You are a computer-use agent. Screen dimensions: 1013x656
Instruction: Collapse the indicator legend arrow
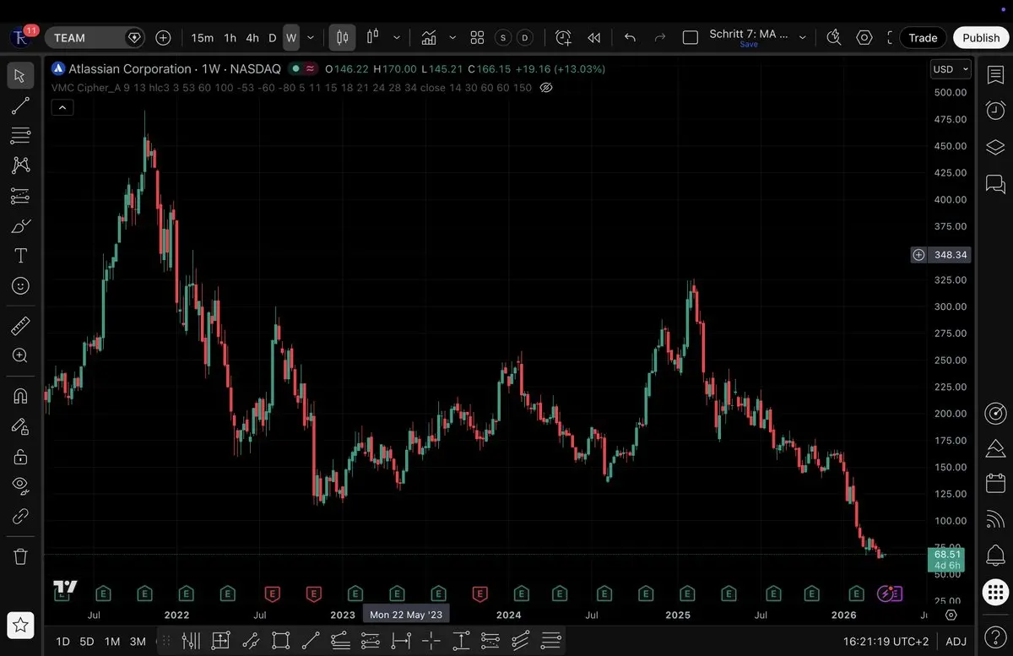pos(62,107)
